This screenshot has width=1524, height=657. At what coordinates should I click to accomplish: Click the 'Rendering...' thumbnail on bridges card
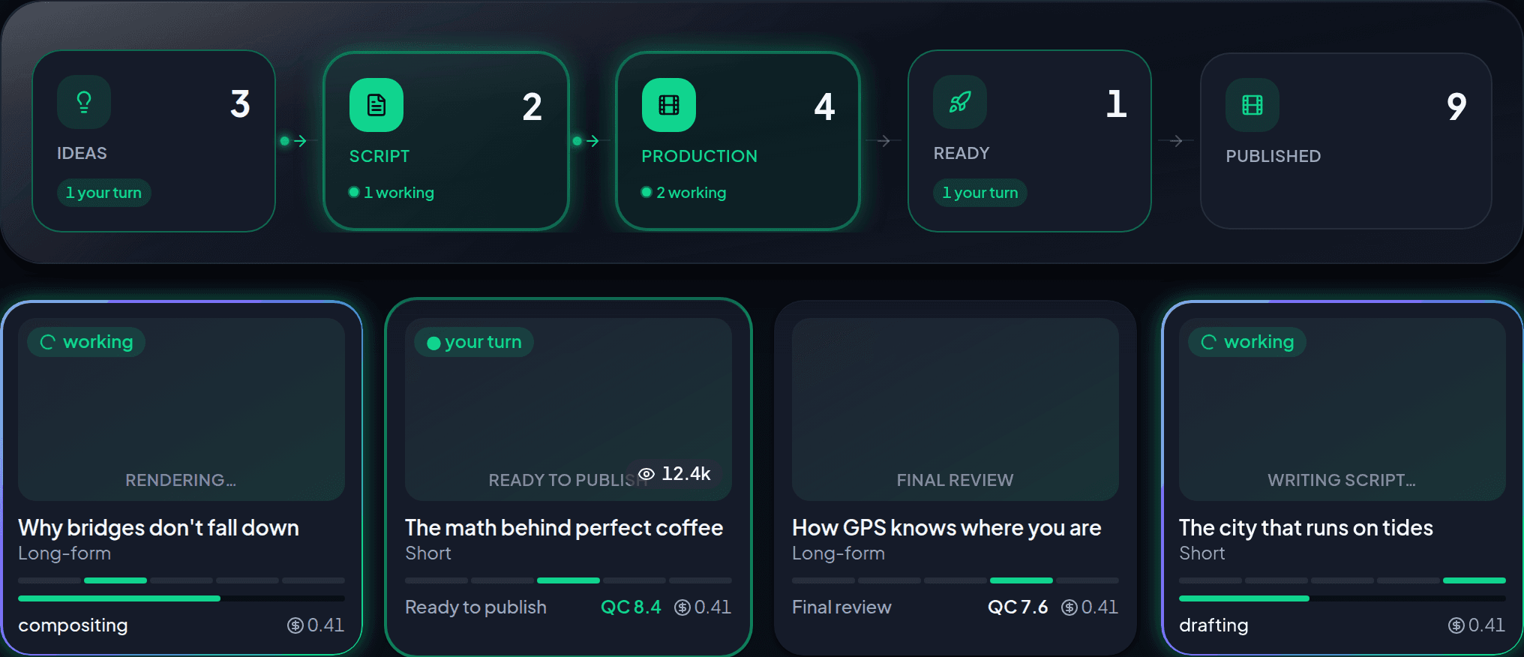(x=181, y=409)
